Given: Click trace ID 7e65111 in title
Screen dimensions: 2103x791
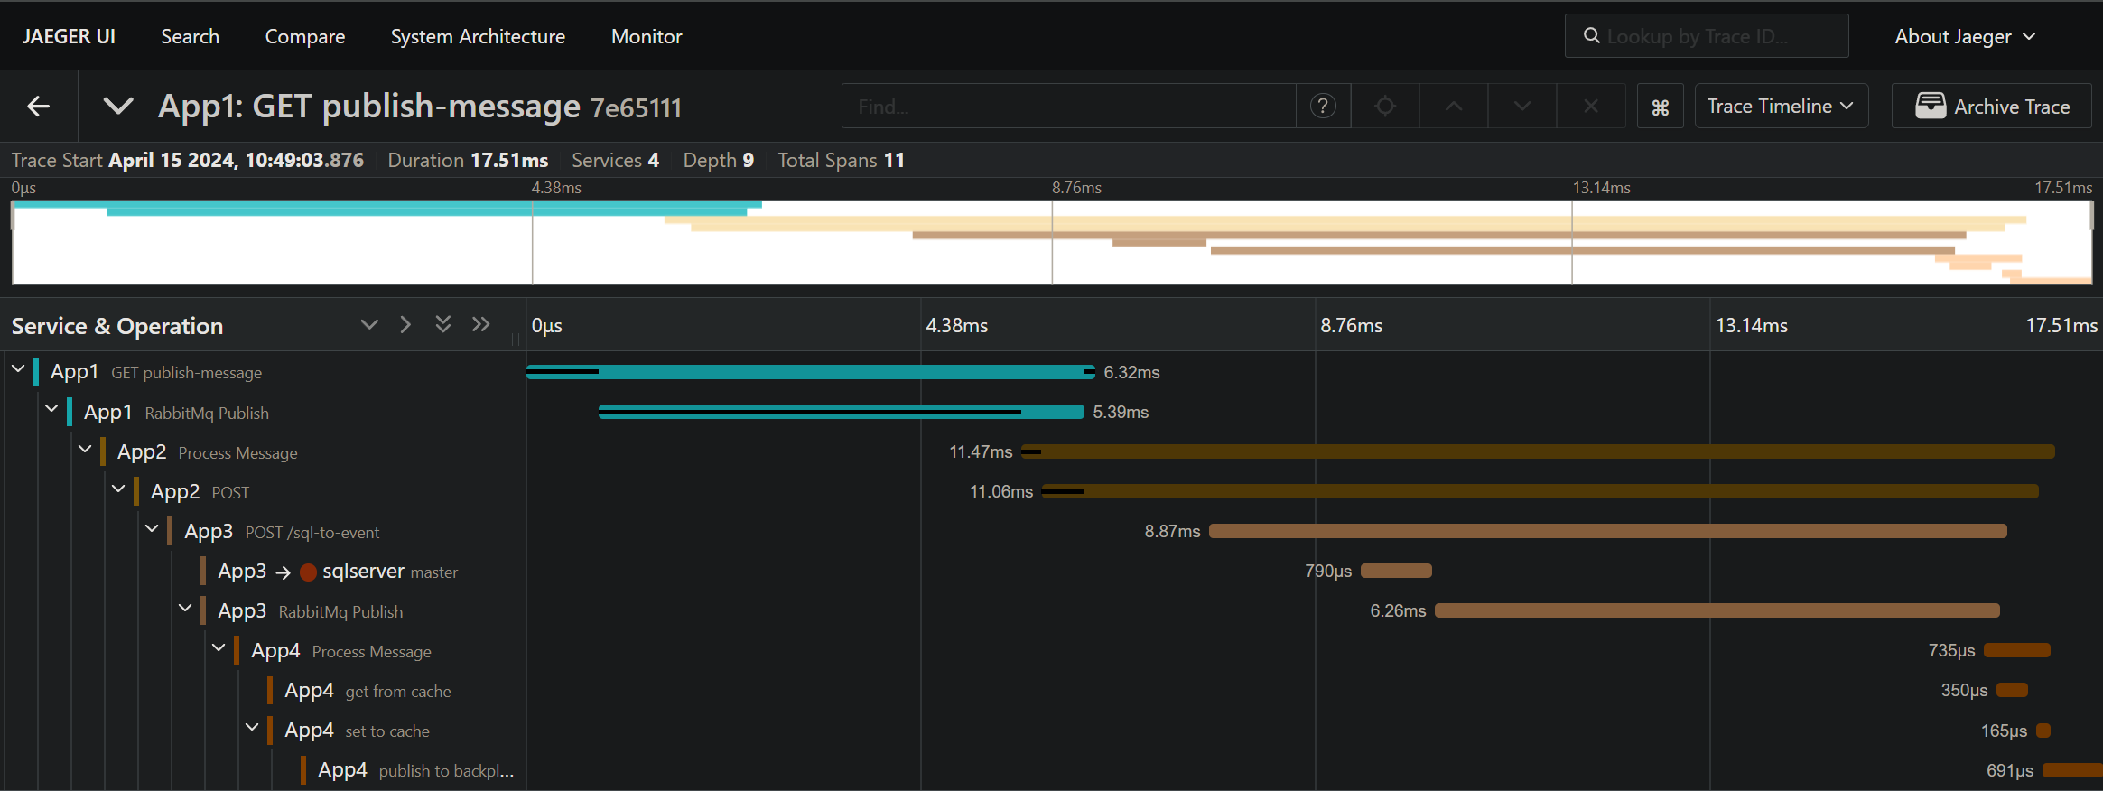Looking at the screenshot, I should click(x=636, y=107).
